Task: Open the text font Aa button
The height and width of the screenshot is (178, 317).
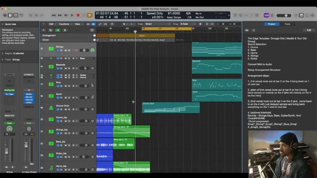Action: click(247, 30)
